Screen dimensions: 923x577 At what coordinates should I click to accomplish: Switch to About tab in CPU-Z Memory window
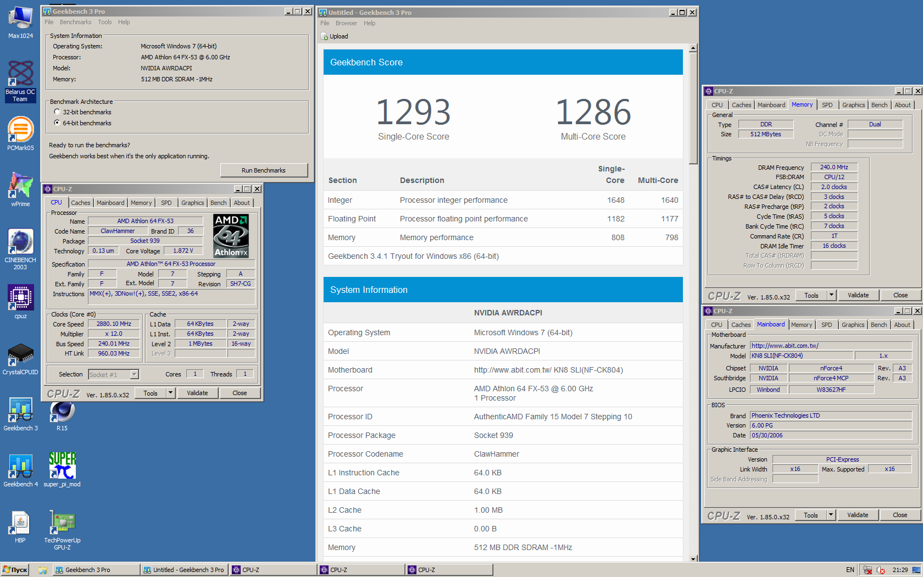tap(902, 105)
